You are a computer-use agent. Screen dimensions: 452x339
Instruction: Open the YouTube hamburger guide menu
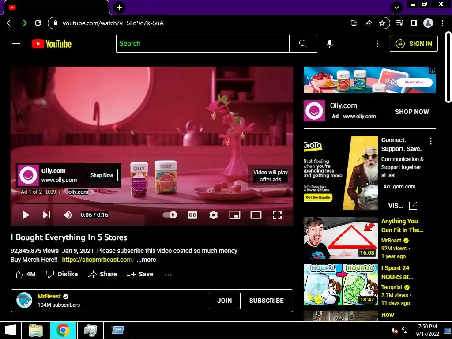[x=16, y=44]
